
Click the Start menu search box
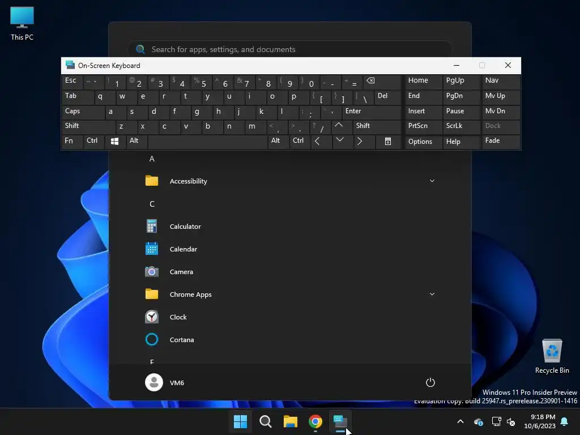(290, 50)
